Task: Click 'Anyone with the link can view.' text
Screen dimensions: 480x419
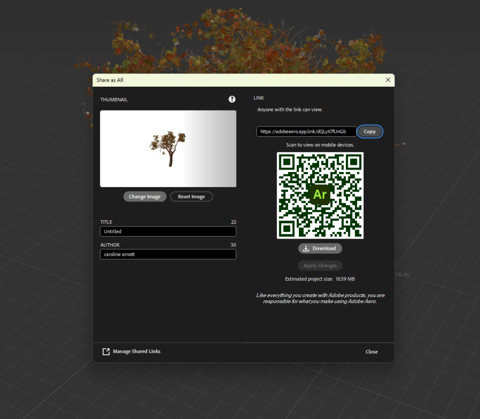Action: pyautogui.click(x=290, y=110)
